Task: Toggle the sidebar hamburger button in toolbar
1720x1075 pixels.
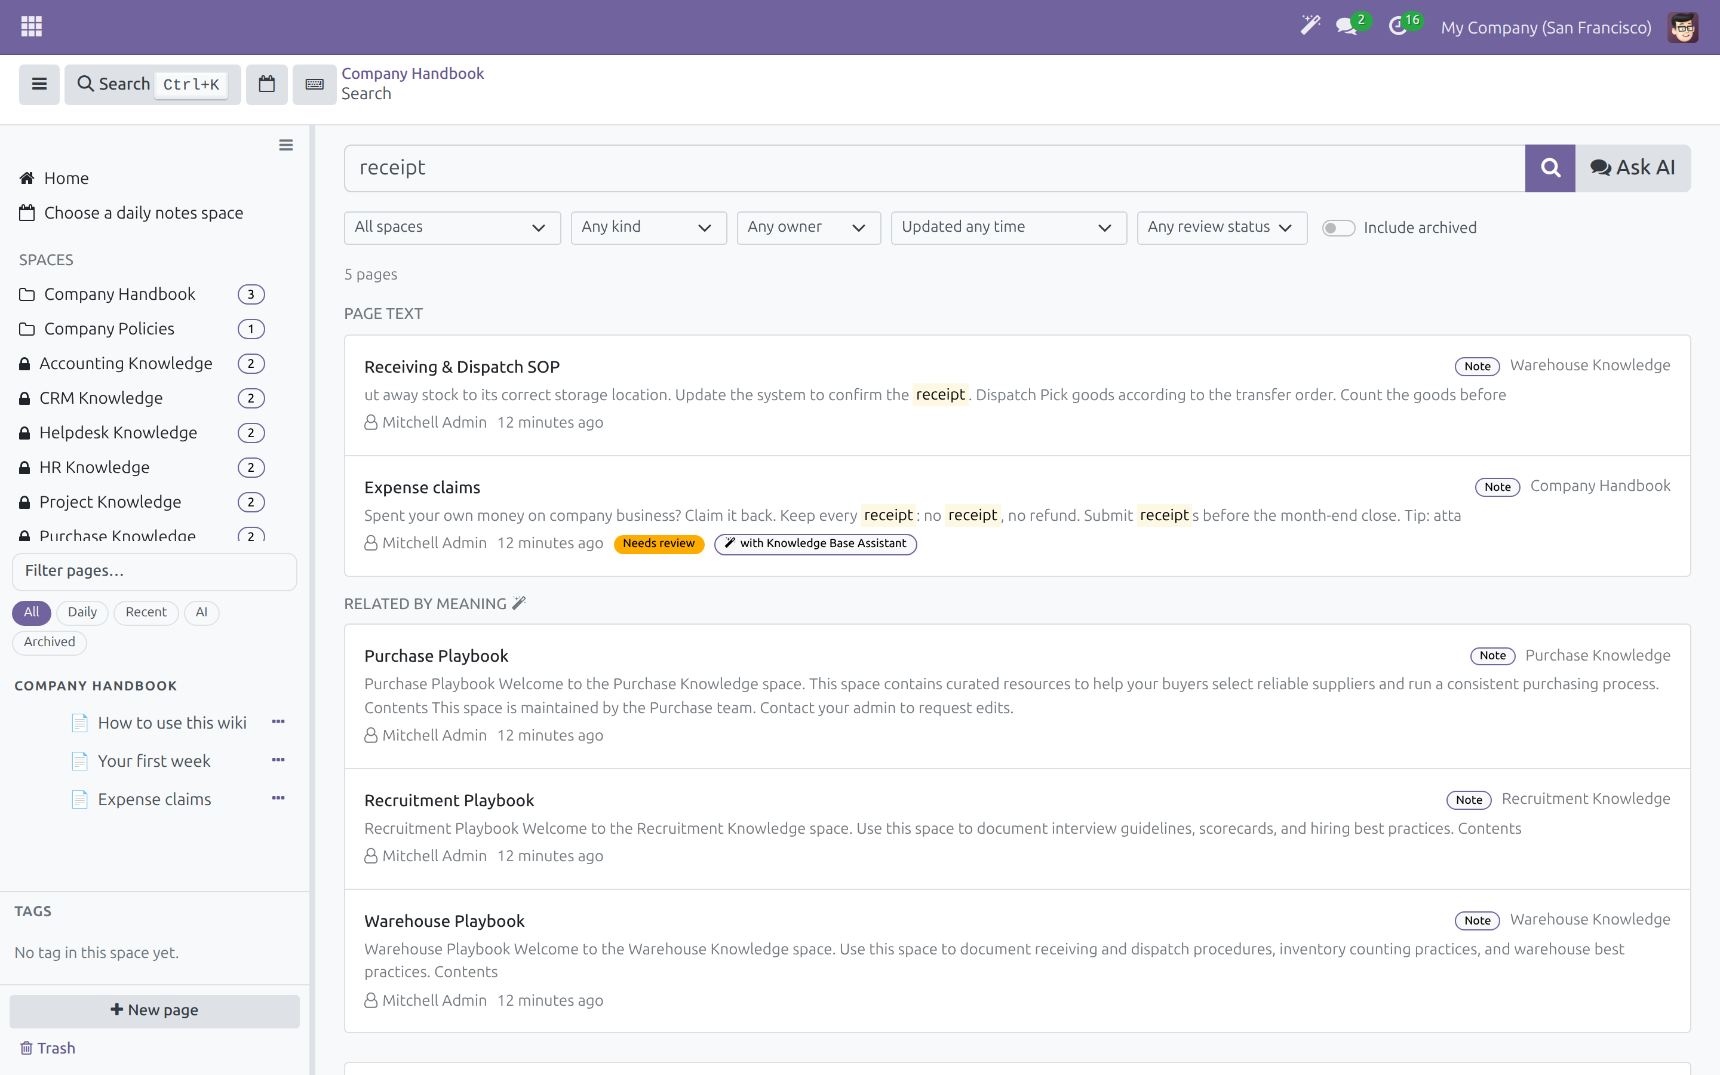Action: click(x=39, y=84)
